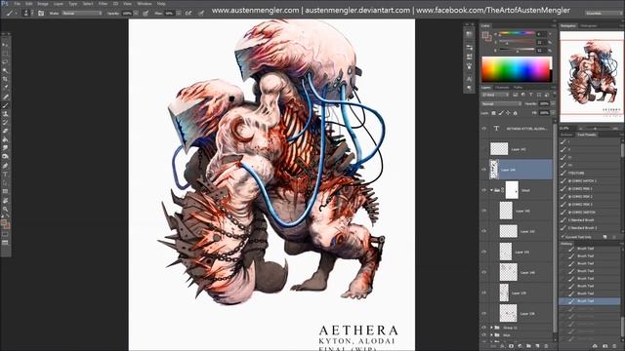Enable airbrush-style build-up in options bar
Image resolution: width=625 pixels, height=351 pixels.
tap(188, 13)
